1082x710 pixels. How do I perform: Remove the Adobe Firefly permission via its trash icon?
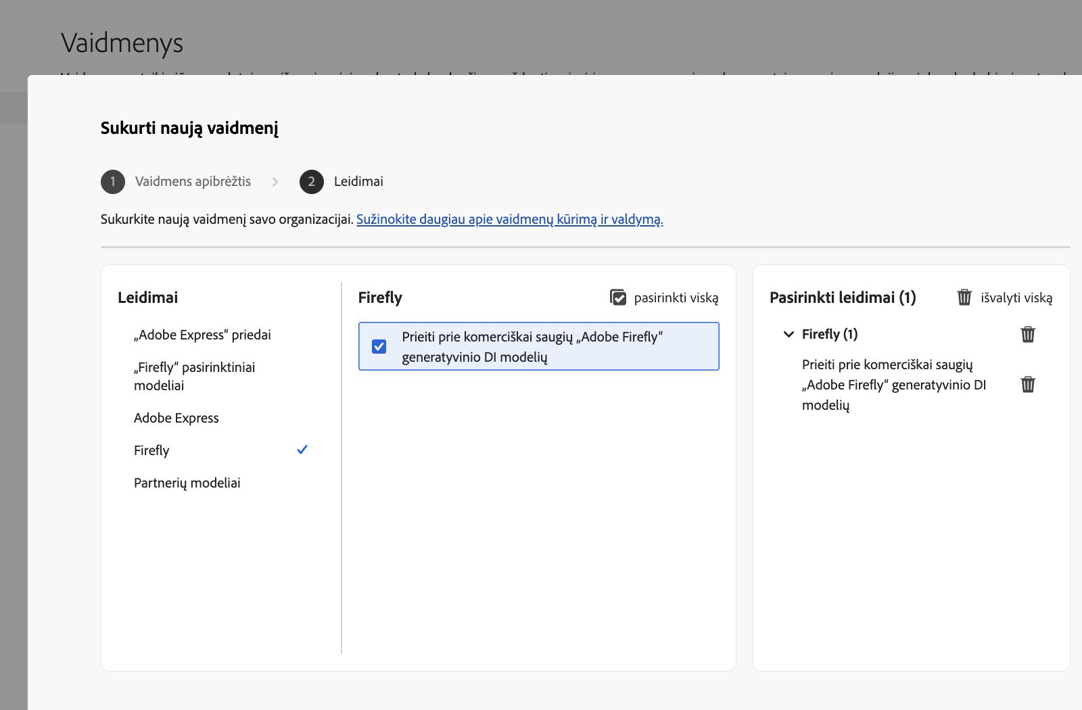[1028, 384]
